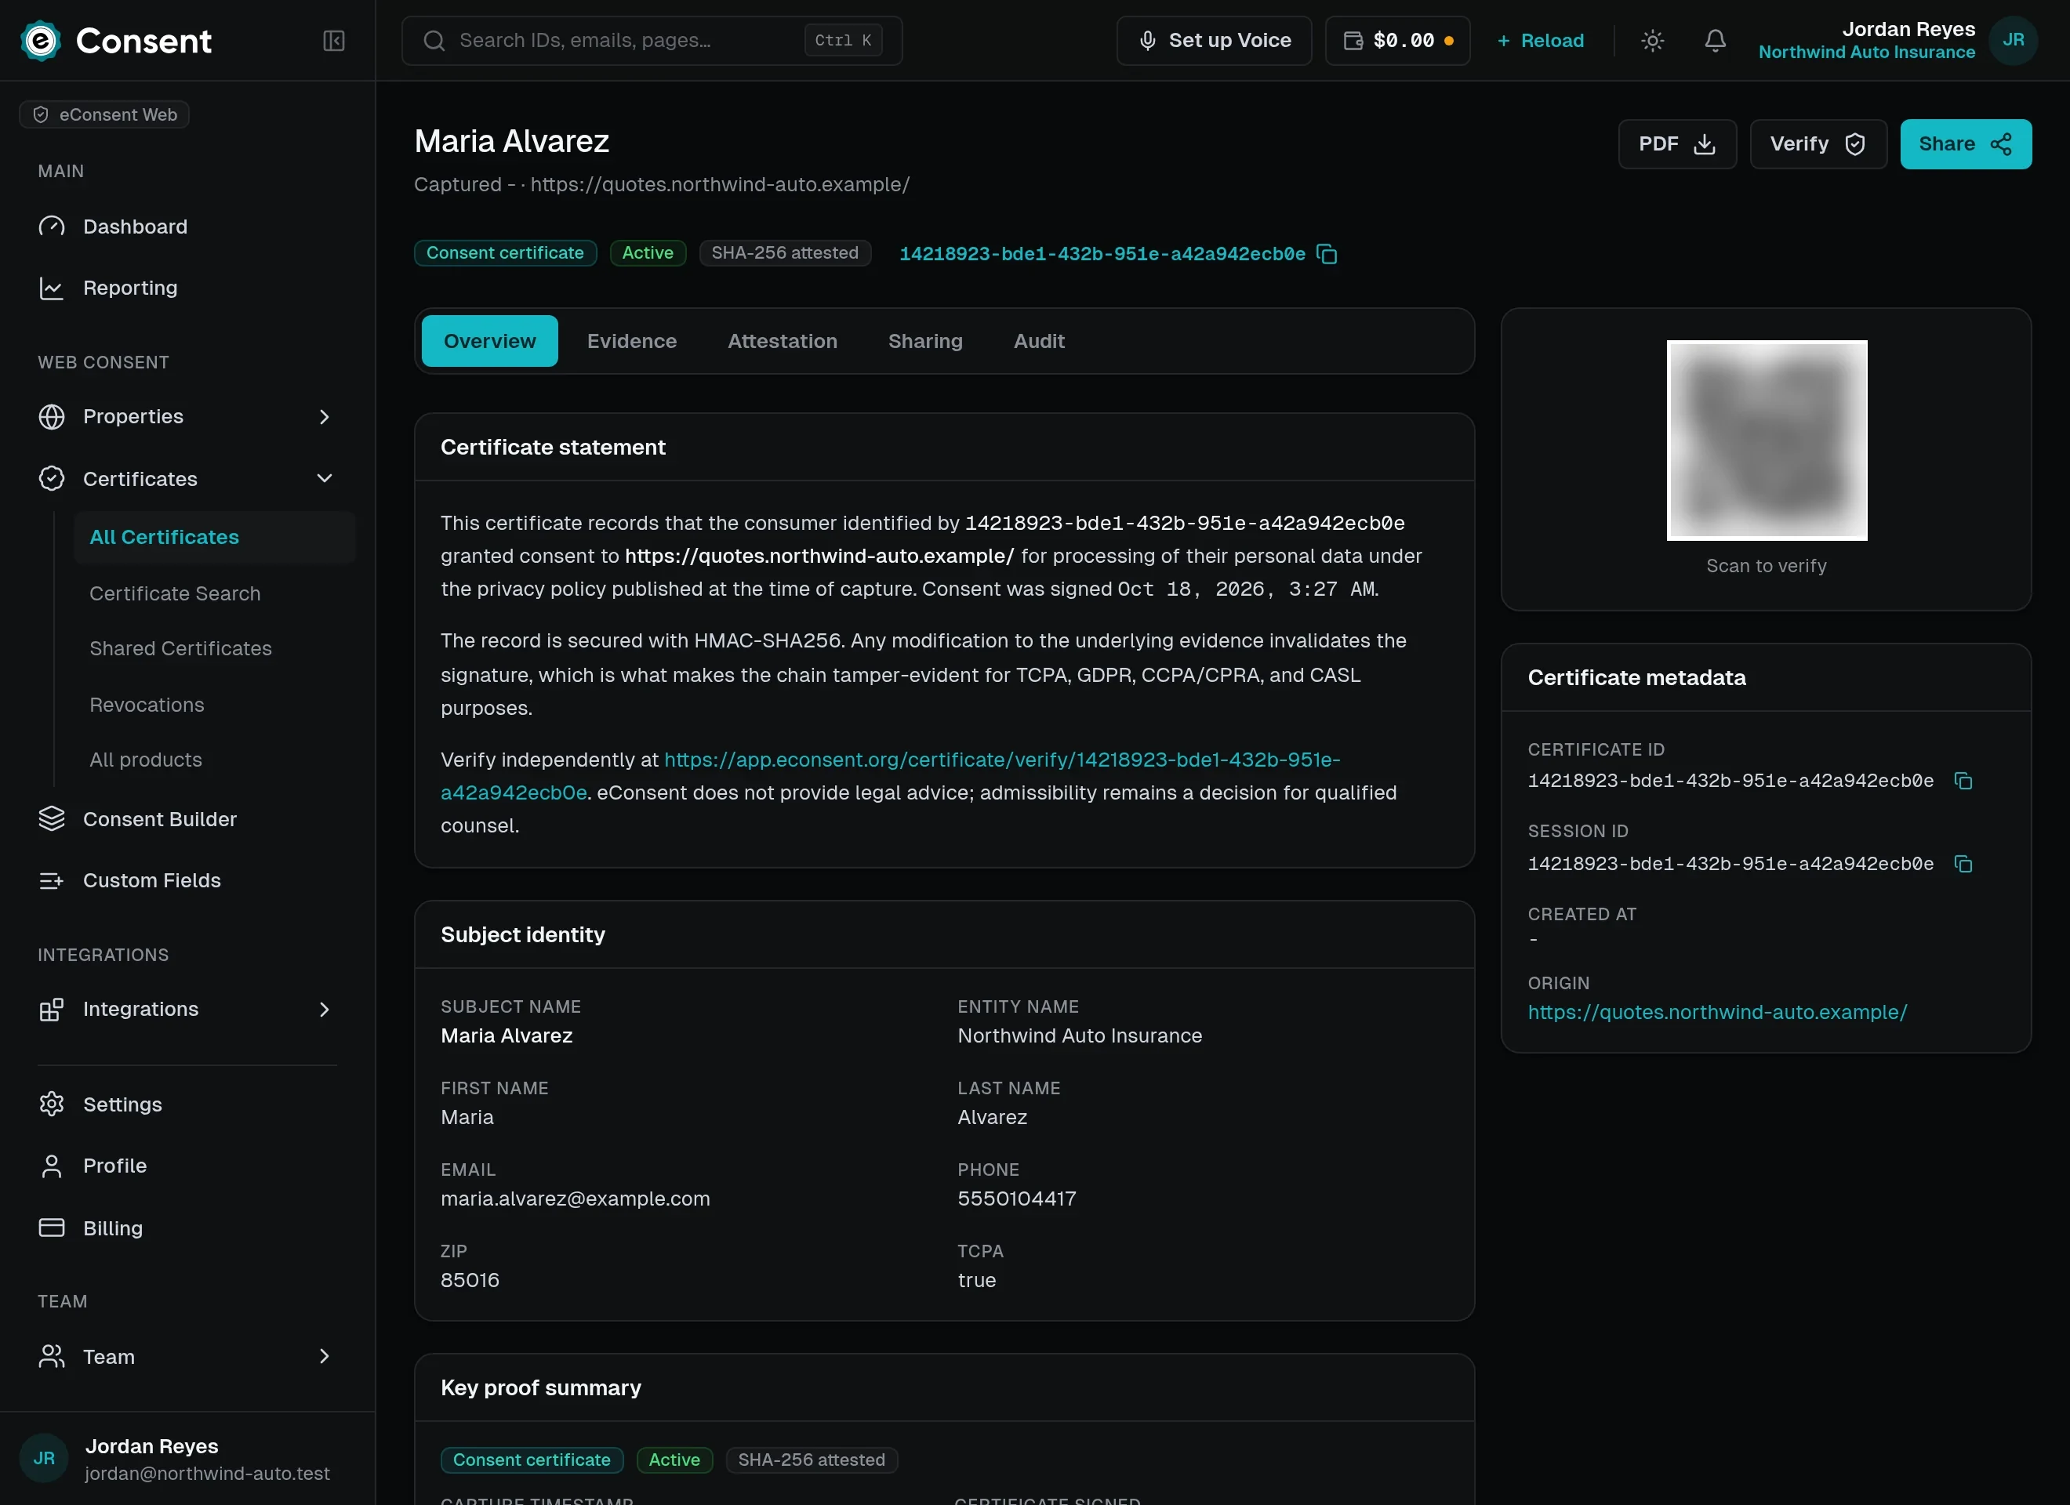Switch to the Sharing tab
Screen dimensions: 2070x1505
point(924,341)
